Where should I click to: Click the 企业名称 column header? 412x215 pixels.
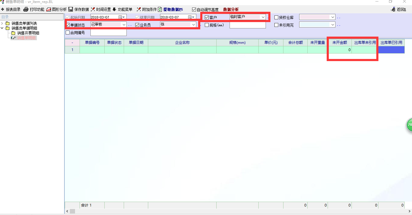pyautogui.click(x=182, y=43)
